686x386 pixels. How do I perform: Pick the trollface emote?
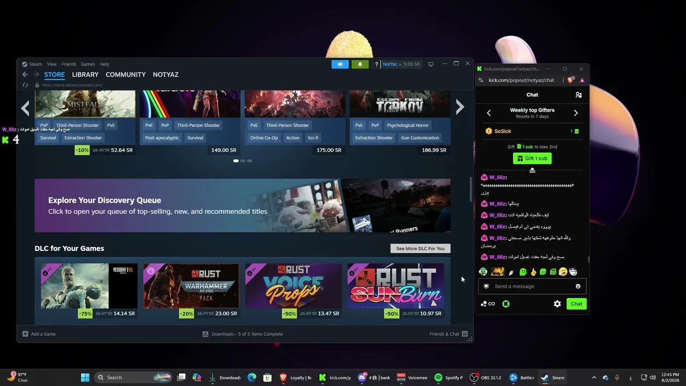coord(573,272)
